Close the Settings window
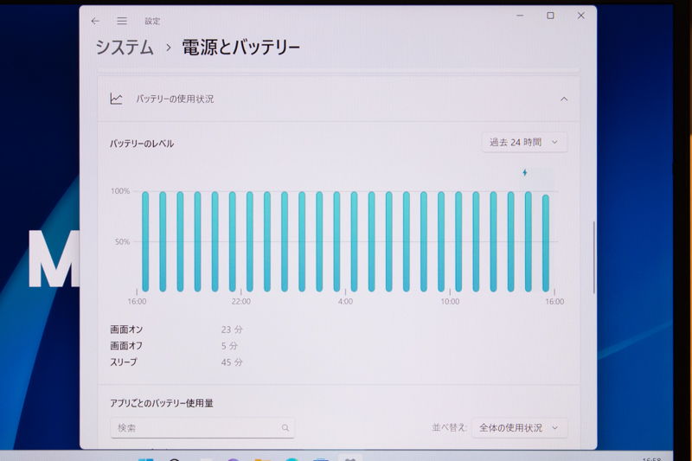This screenshot has width=692, height=461. pos(580,16)
